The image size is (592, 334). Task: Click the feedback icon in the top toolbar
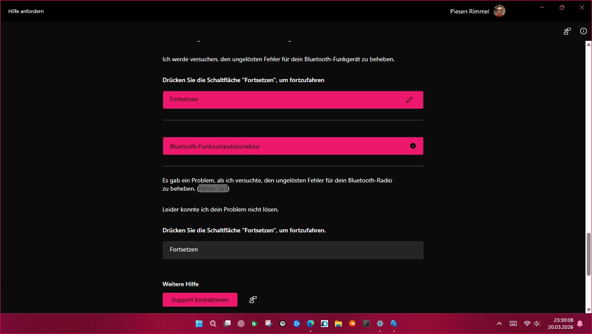pos(567,31)
